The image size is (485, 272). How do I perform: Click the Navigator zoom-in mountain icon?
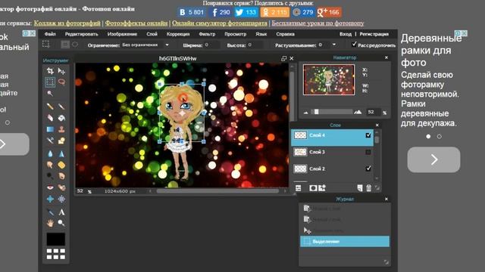tap(358, 112)
